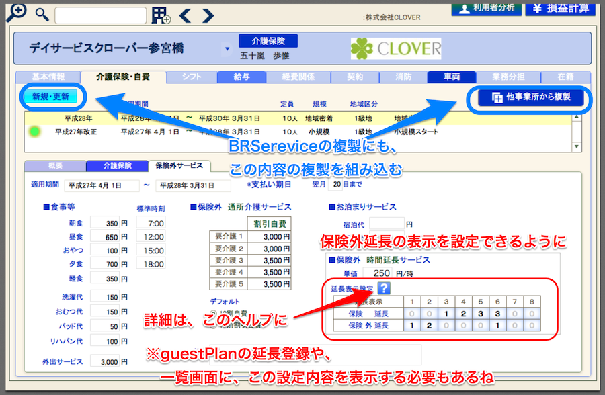
Task: Click the 他事業所から複製 button
Action: click(530, 97)
